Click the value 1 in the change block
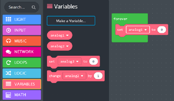174x101 pixels. 98,76
